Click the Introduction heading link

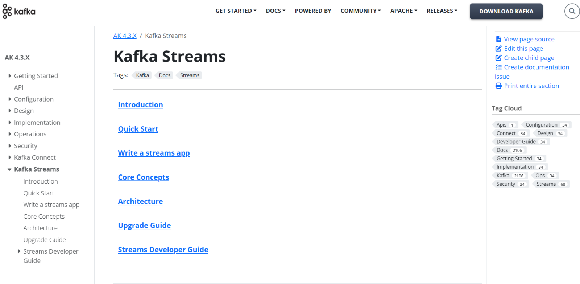coord(140,105)
